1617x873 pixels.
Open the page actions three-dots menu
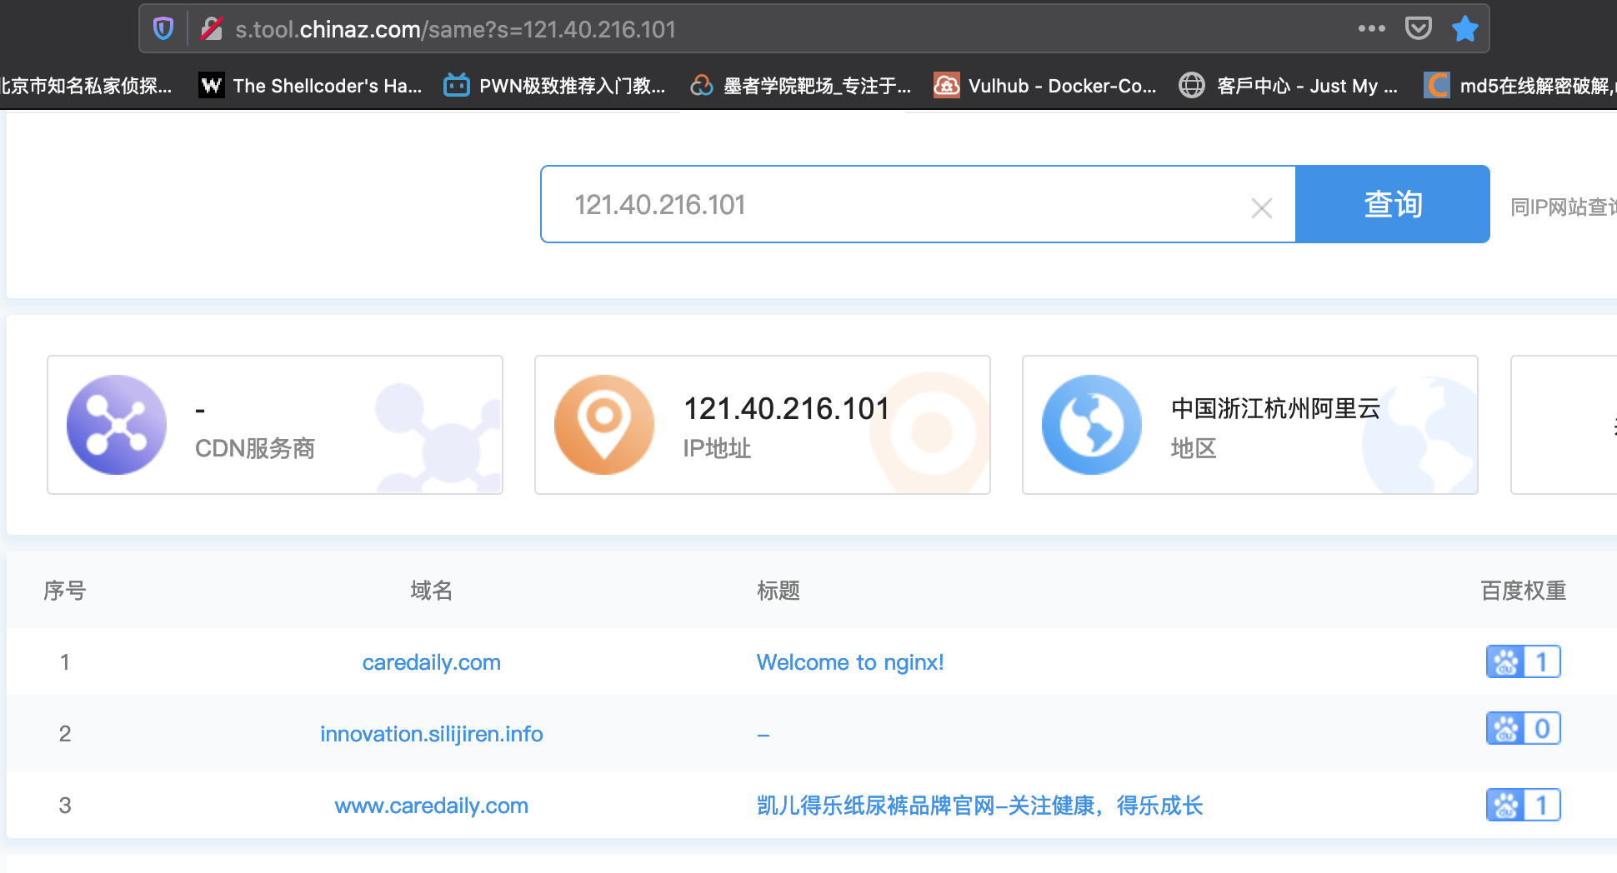(1371, 28)
